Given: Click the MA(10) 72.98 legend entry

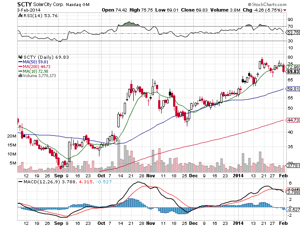Looking at the screenshot, I should tap(36, 72).
